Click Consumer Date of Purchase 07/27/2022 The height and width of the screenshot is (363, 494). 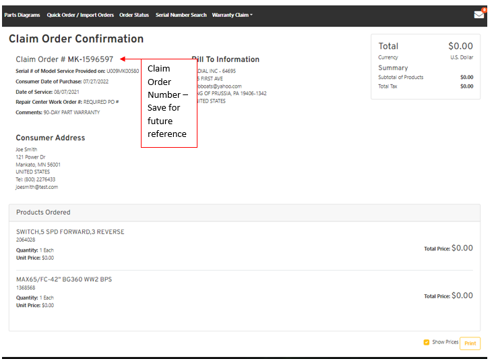pyautogui.click(x=62, y=82)
